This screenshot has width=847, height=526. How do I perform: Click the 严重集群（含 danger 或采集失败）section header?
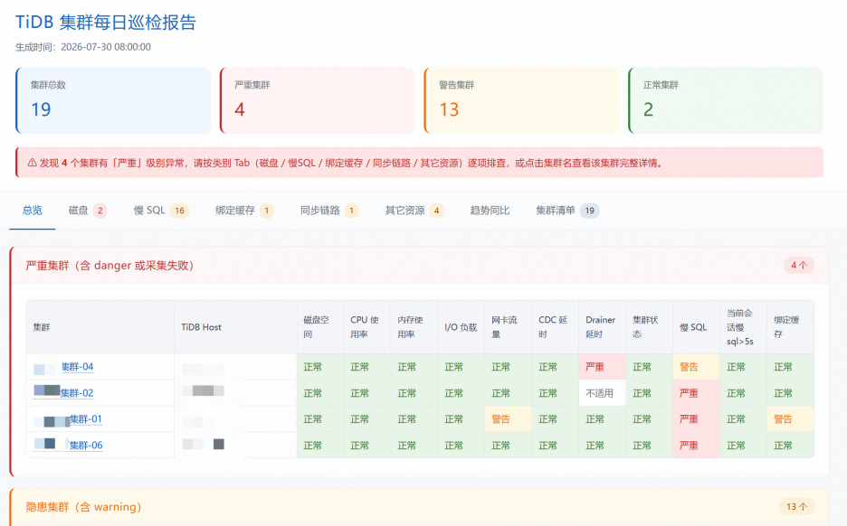click(419, 266)
